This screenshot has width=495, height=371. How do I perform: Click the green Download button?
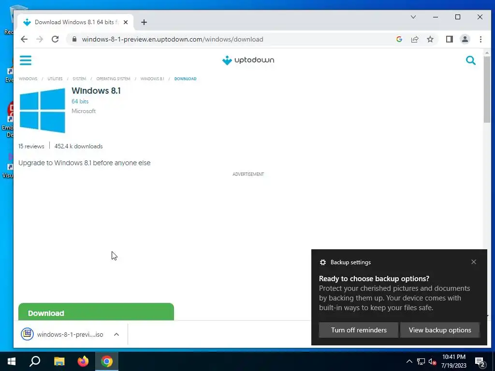pos(96,312)
